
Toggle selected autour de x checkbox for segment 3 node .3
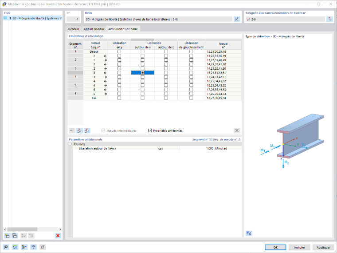pos(142,73)
